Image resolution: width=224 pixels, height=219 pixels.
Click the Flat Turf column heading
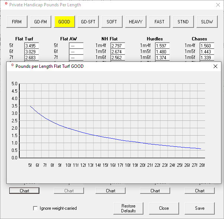[x=24, y=39]
